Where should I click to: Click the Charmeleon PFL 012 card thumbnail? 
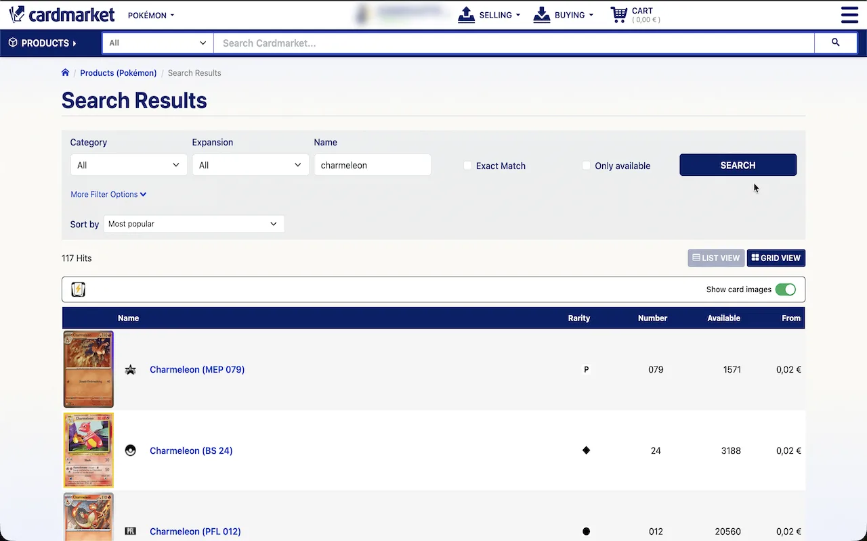coord(89,517)
